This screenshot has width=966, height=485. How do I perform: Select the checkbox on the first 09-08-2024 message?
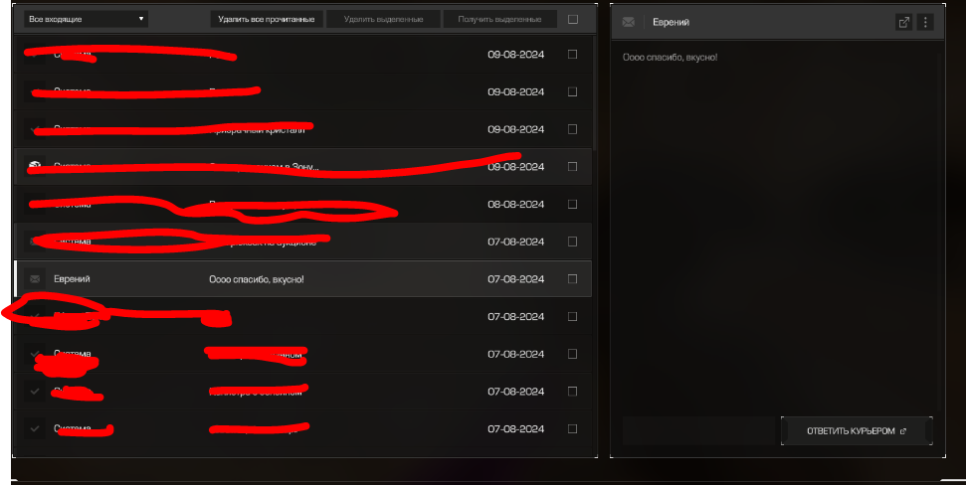coord(572,54)
